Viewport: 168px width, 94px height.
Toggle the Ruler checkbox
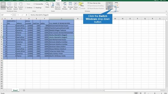click(x=28, y=4)
